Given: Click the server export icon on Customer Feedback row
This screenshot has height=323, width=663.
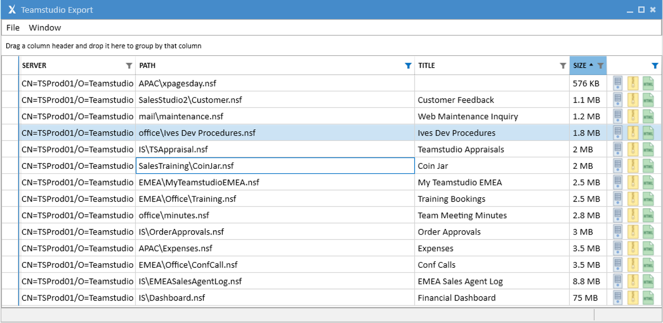Looking at the screenshot, I should coord(617,100).
